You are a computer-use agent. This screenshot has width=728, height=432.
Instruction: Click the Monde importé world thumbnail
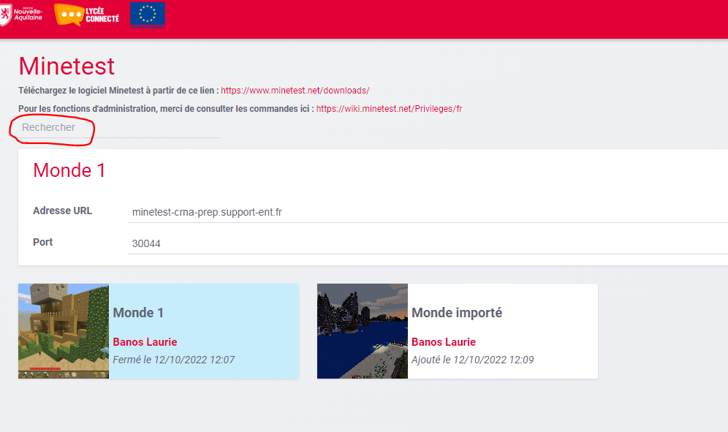pyautogui.click(x=363, y=331)
